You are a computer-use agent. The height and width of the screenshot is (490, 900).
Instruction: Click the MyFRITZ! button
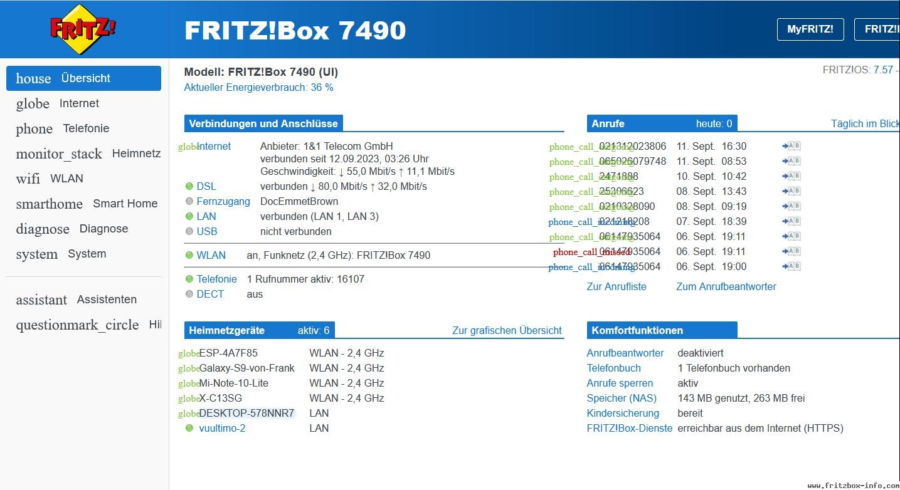(810, 29)
